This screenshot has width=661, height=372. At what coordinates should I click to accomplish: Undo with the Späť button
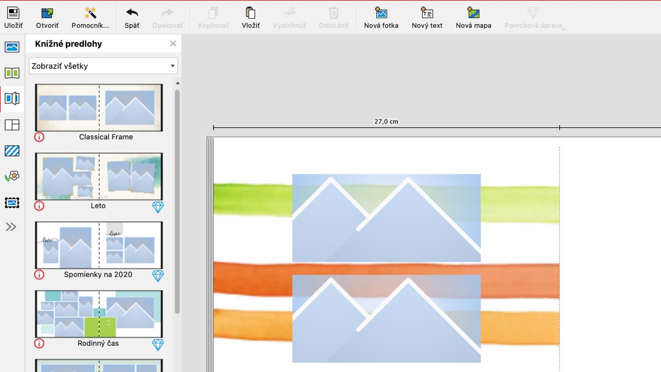[132, 18]
